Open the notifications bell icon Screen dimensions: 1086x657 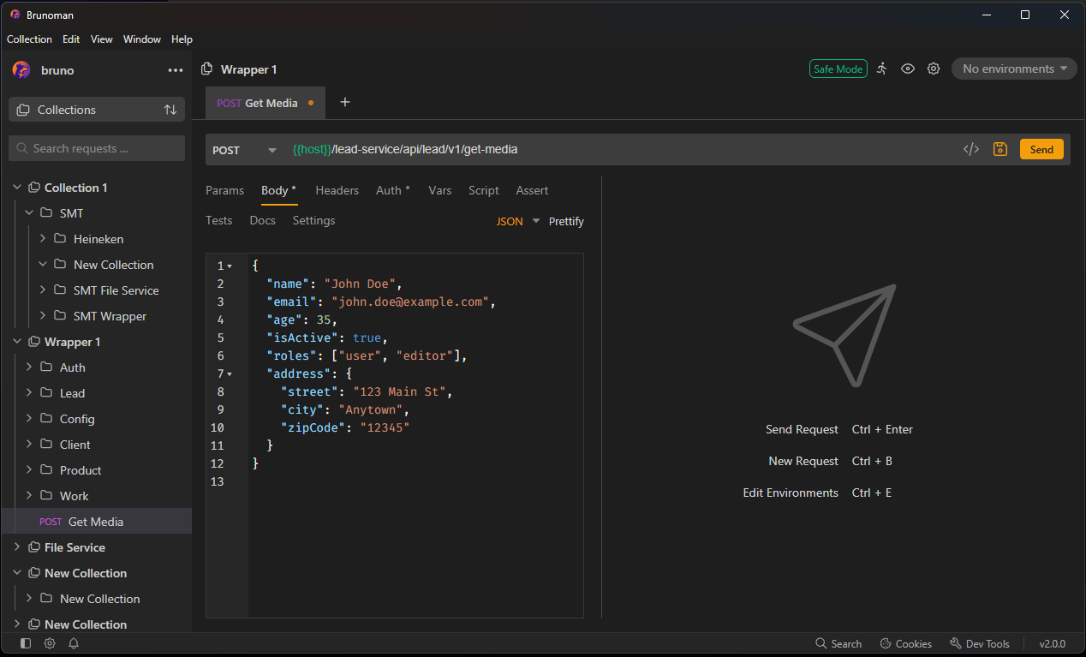tap(74, 643)
